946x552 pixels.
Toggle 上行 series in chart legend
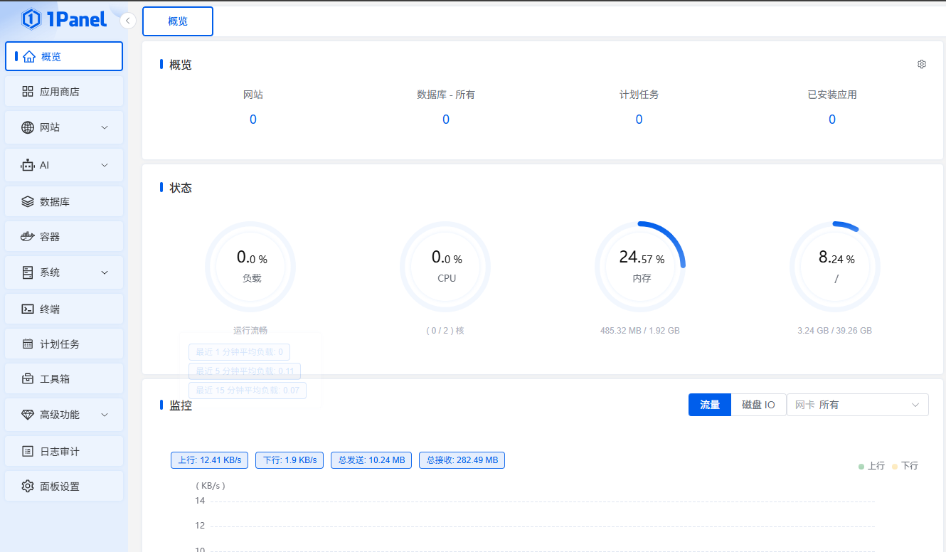tap(871, 466)
